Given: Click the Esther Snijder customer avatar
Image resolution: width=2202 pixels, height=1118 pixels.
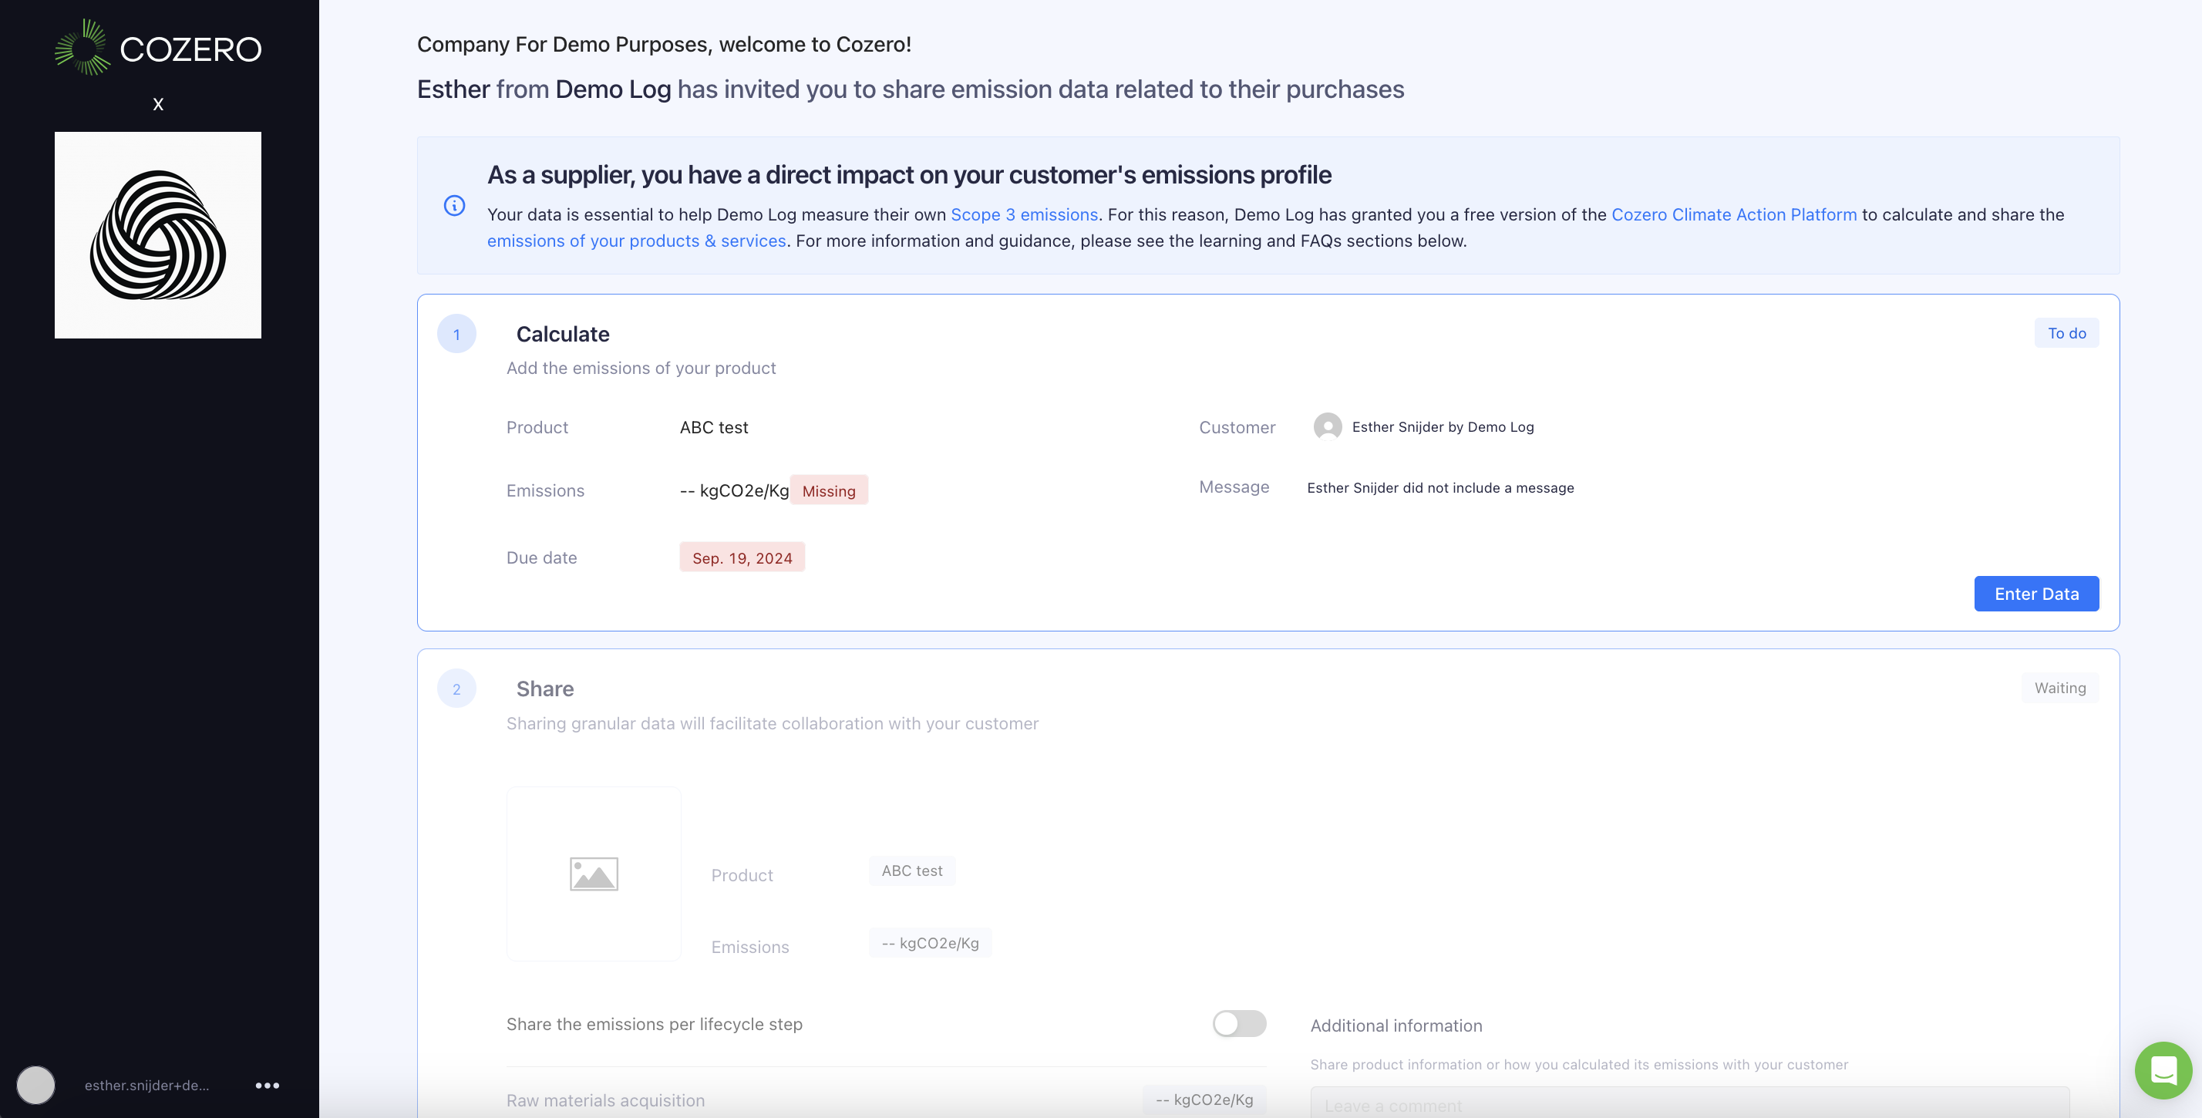Looking at the screenshot, I should (1328, 426).
